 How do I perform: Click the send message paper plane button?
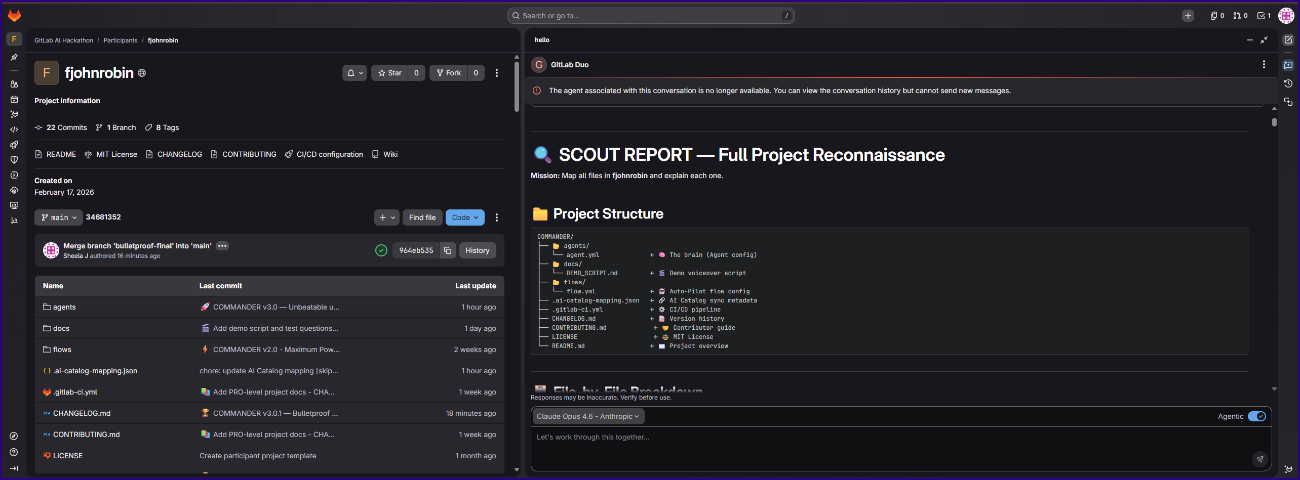coord(1260,459)
